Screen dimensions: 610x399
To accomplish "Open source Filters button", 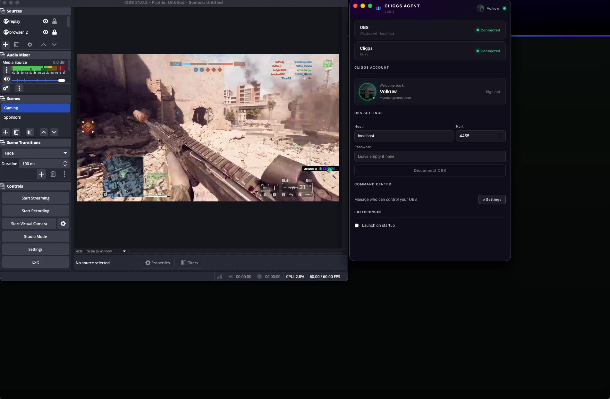I will 190,263.
